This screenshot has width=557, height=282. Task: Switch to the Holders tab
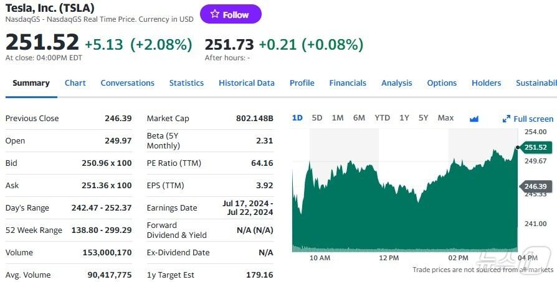pyautogui.click(x=486, y=83)
